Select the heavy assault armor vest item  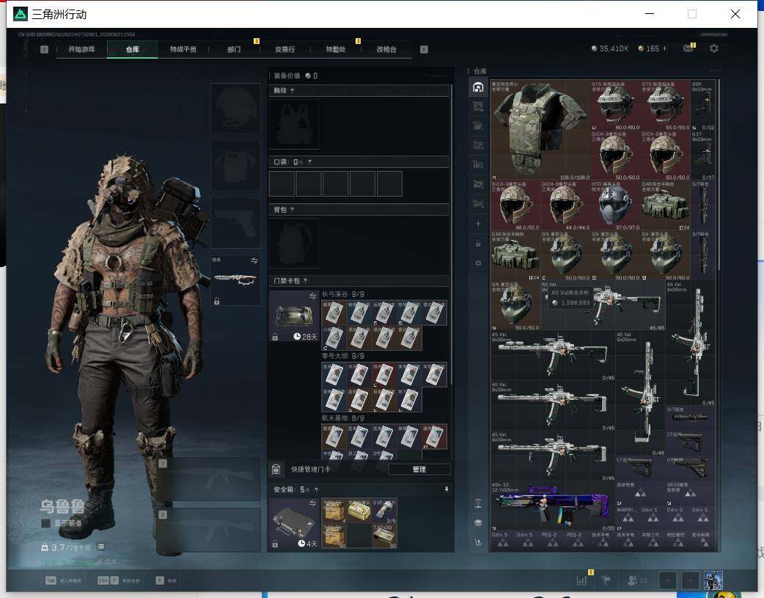[540, 130]
